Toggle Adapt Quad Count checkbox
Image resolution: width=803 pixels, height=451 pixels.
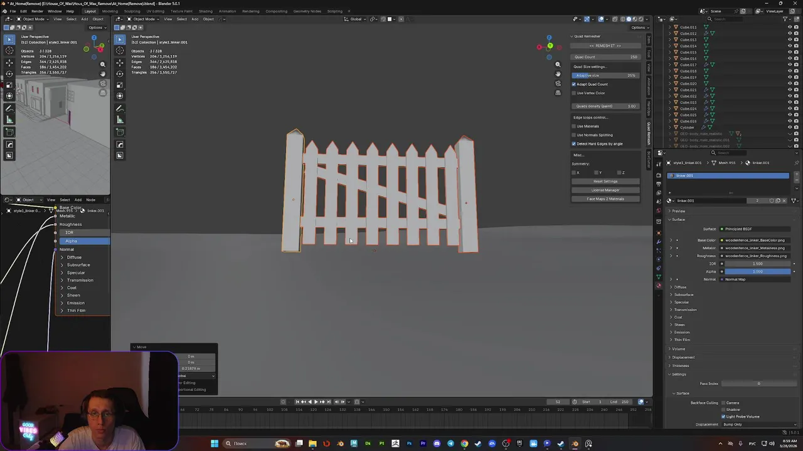[574, 84]
